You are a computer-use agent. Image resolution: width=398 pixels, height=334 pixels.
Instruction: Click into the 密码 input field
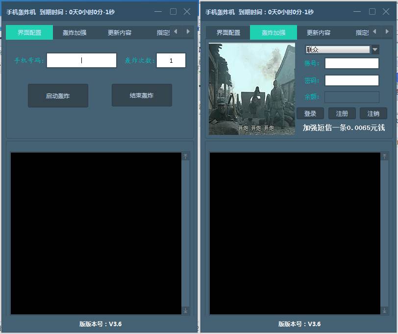[351, 80]
